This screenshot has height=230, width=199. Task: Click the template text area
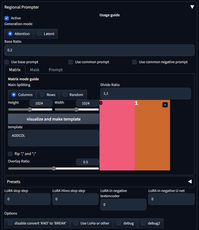(x=53, y=138)
